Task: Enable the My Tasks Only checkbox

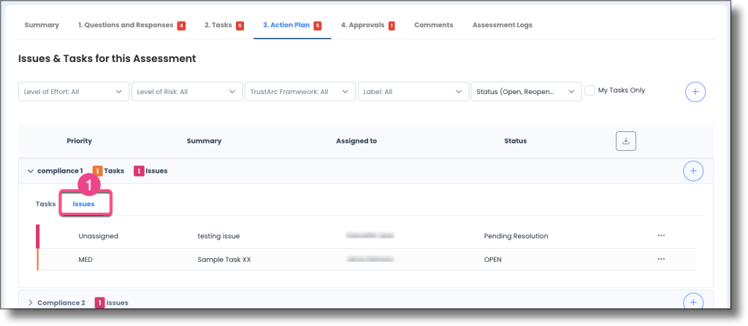Action: 589,90
